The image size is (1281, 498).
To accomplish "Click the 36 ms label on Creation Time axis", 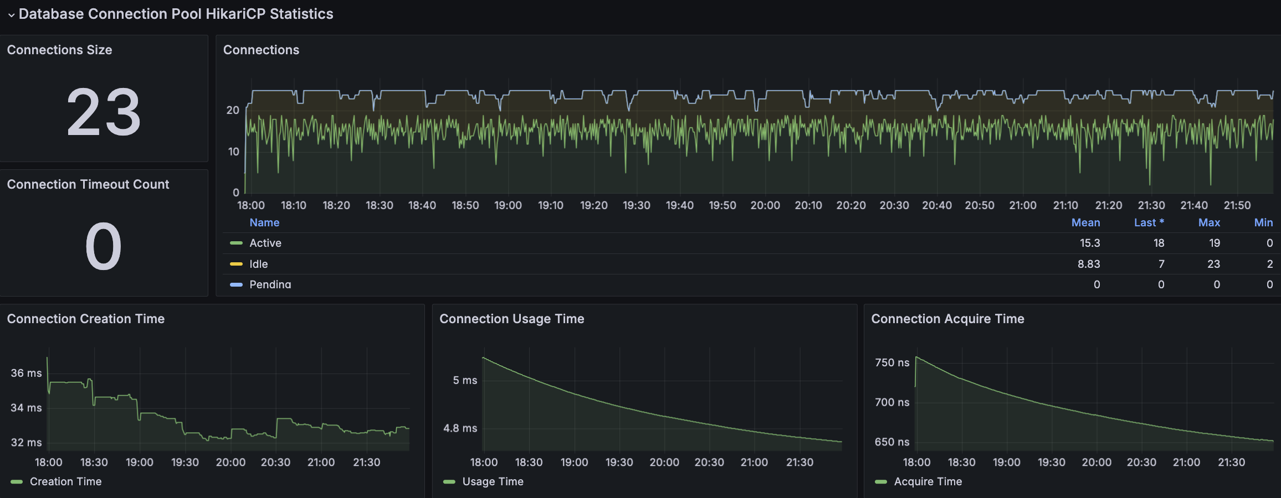I will coord(26,373).
